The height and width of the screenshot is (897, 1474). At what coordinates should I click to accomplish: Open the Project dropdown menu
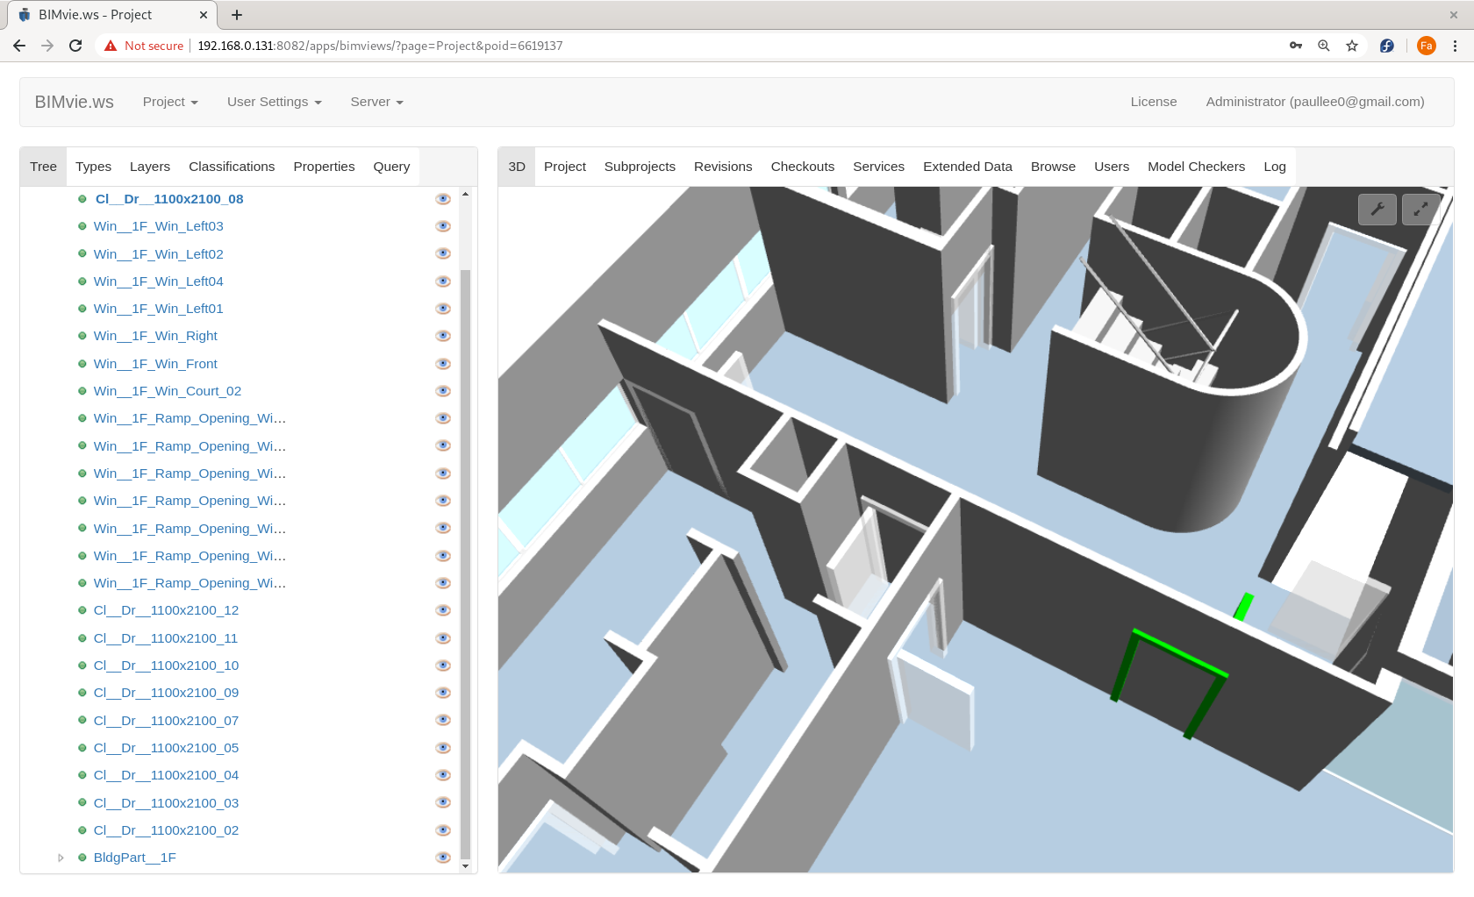pos(169,102)
